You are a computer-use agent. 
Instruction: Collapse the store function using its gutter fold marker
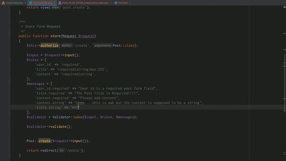click(x=9, y=36)
